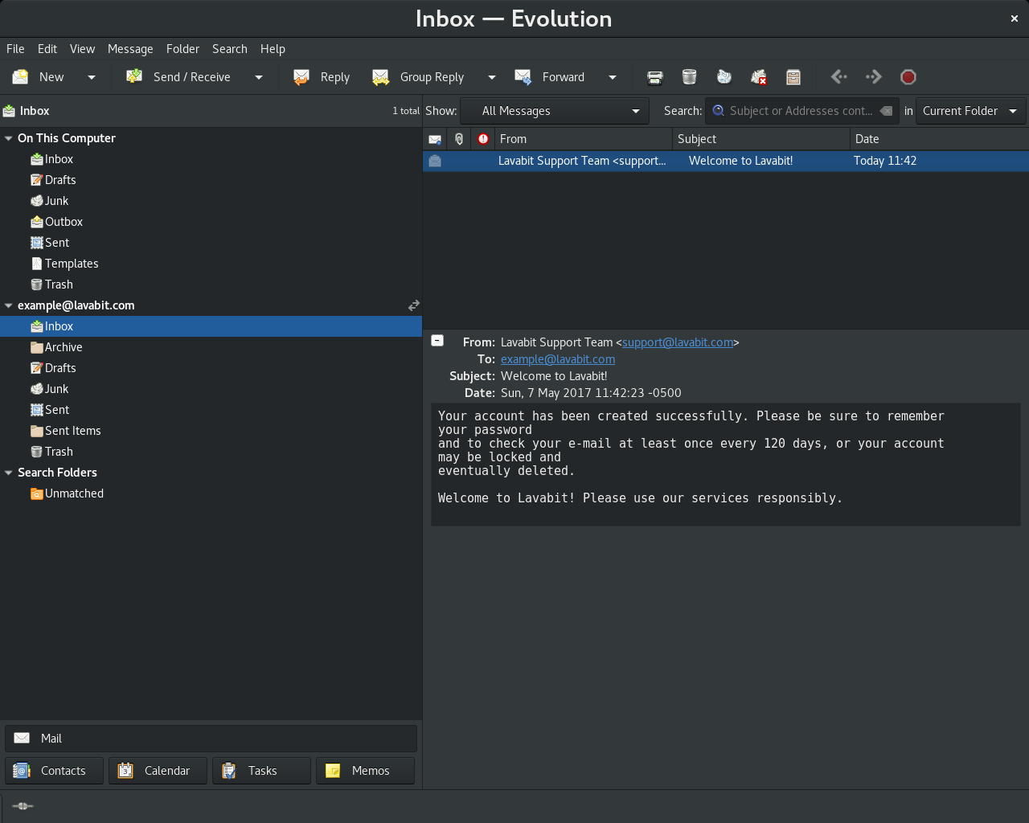Switch to Tasks view
Image resolution: width=1029 pixels, height=823 pixels.
click(261, 771)
